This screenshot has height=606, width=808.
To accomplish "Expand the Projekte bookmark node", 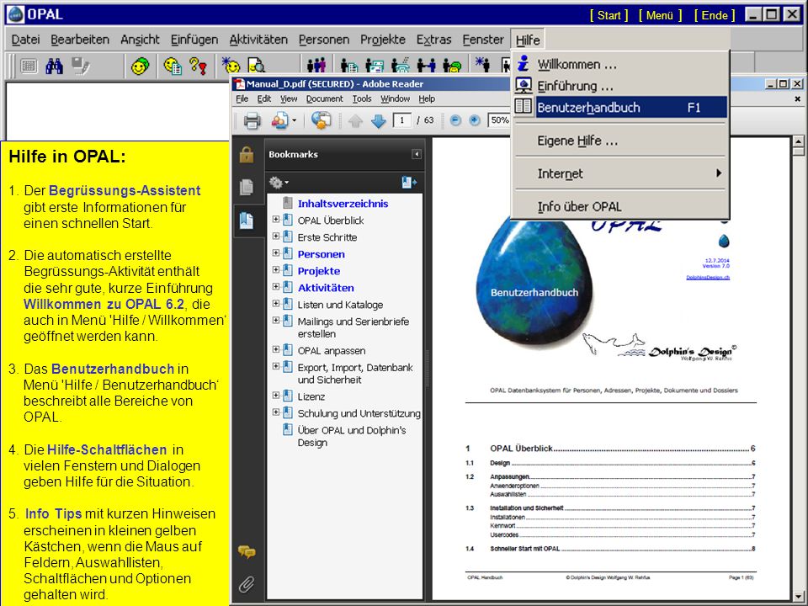I will 276,269.
